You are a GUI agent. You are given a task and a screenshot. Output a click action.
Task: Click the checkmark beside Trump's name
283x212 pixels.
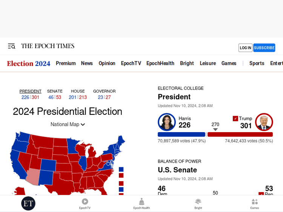click(235, 119)
